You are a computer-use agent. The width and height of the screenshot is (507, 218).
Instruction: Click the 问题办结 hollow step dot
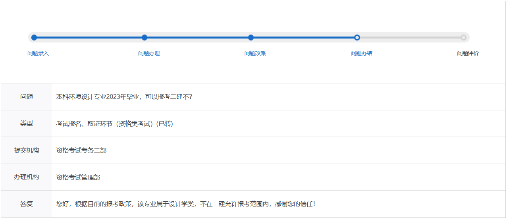pos(357,38)
